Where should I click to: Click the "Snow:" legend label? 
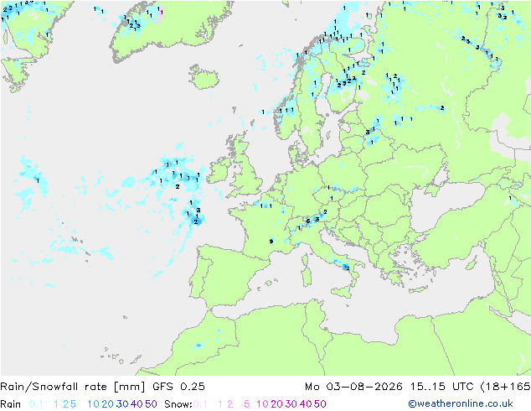click(x=178, y=404)
